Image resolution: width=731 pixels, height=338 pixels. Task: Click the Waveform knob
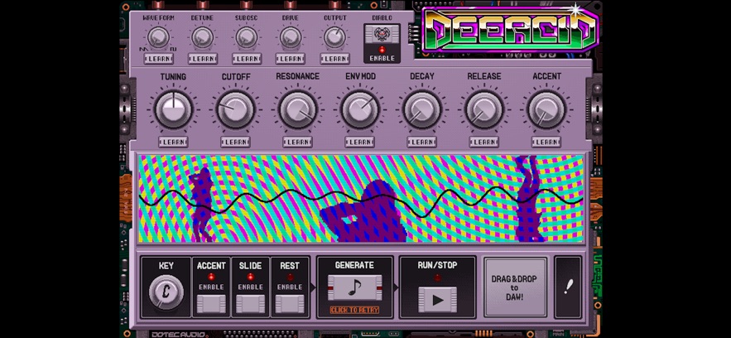coord(158,37)
